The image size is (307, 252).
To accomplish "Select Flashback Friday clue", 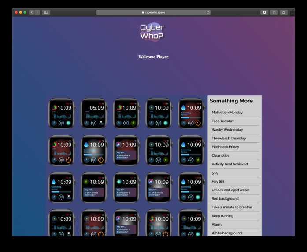I will pyautogui.click(x=234, y=147).
